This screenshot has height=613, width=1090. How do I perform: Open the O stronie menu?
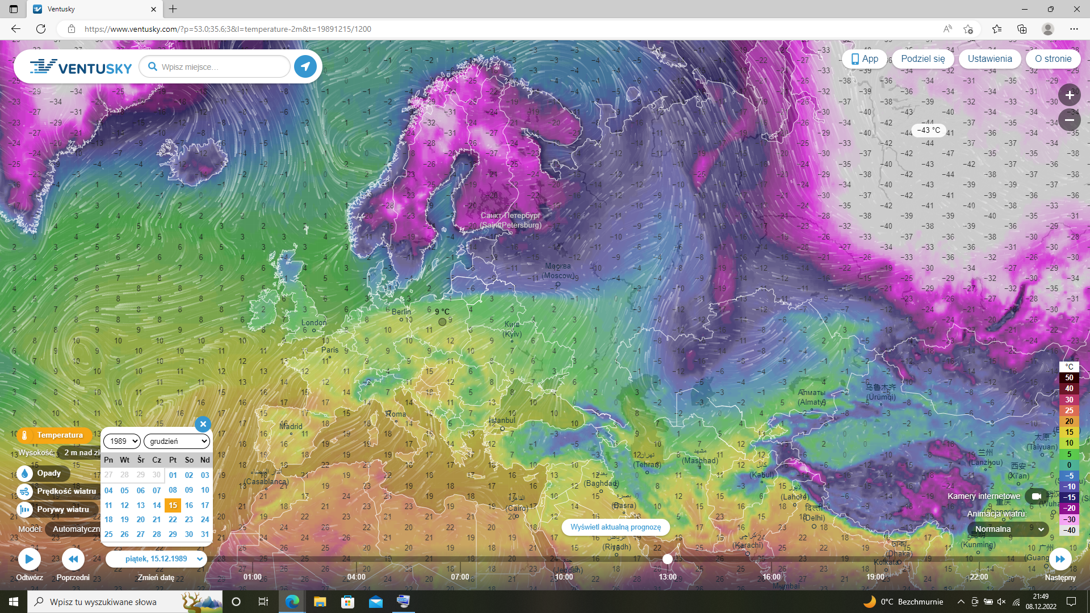[1053, 58]
